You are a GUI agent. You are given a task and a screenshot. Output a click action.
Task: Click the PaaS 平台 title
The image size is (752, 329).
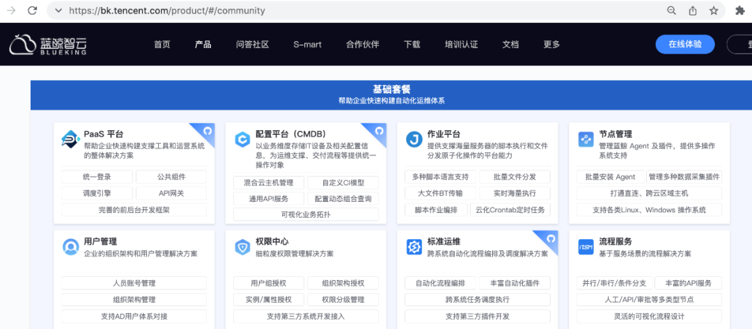coord(104,134)
